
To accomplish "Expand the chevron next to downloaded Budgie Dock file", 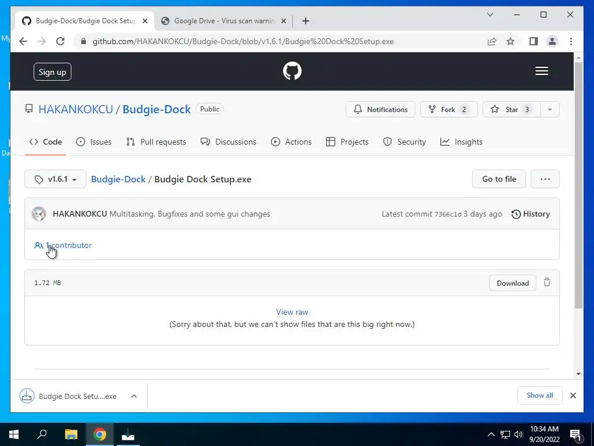I will (134, 396).
